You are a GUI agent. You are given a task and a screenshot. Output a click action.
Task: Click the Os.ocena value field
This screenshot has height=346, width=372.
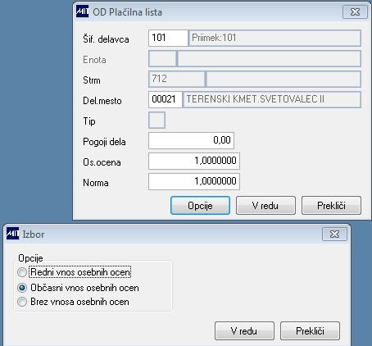coord(194,161)
